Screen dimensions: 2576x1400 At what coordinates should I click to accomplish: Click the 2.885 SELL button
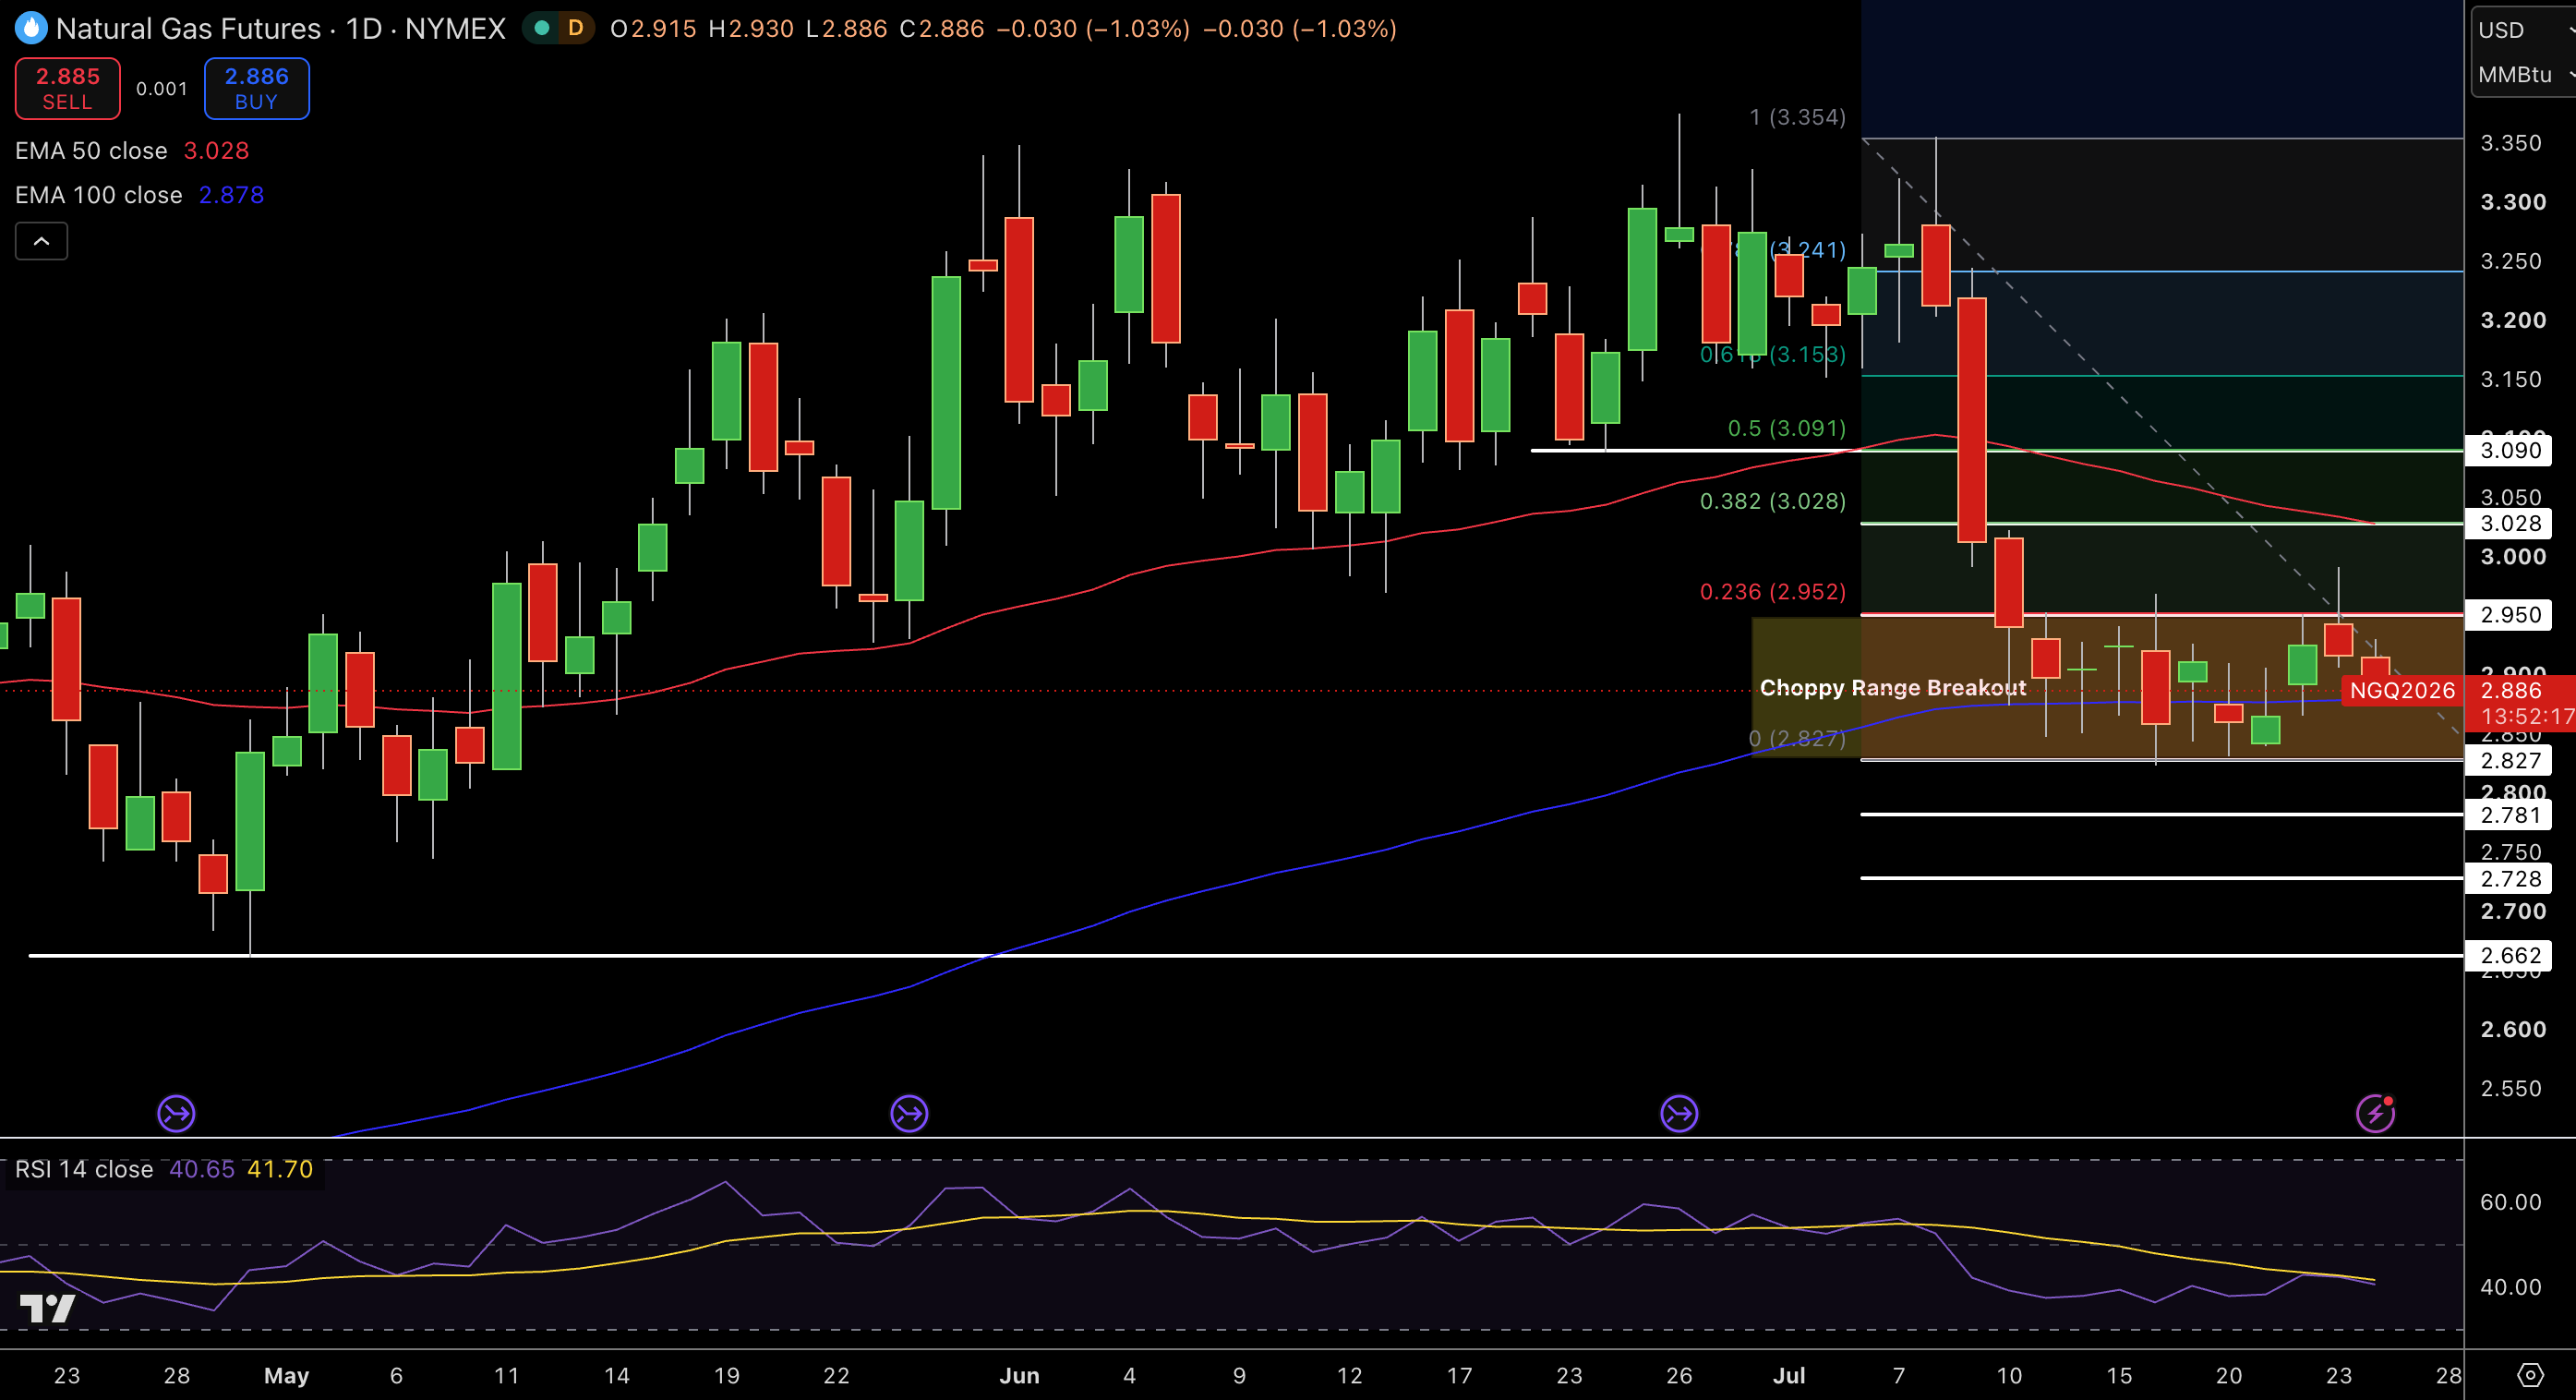coord(67,88)
